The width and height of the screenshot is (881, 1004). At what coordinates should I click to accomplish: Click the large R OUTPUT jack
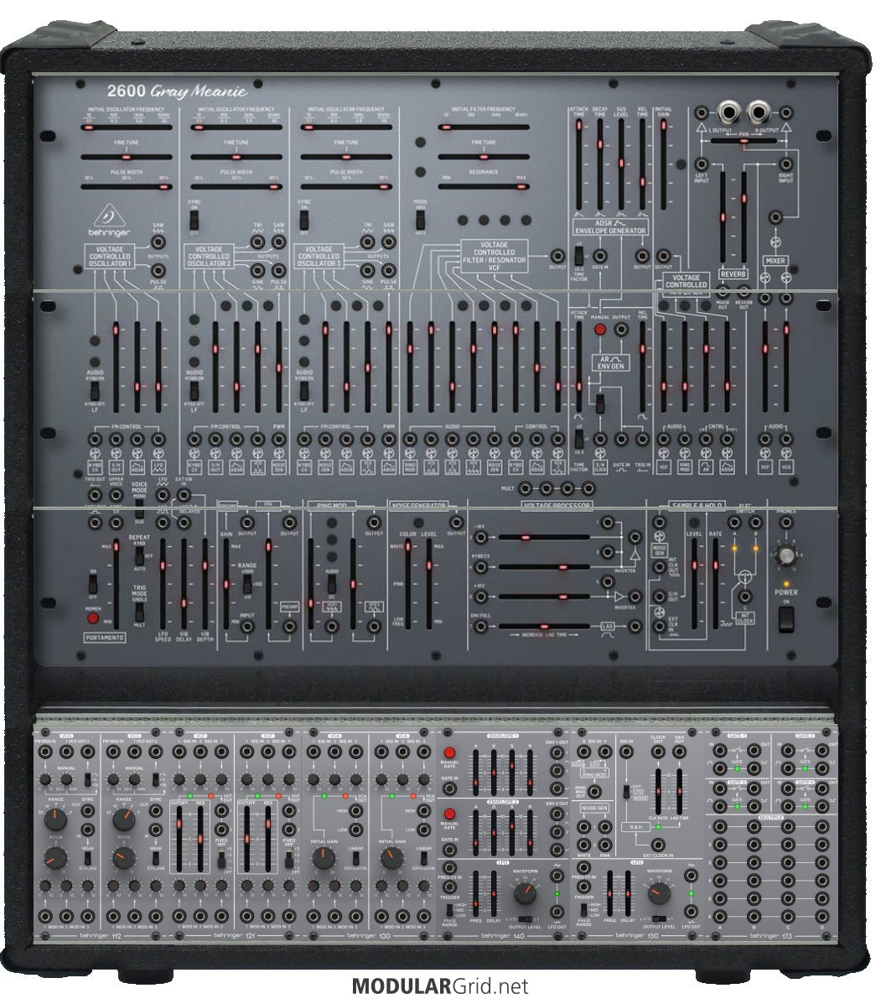(758, 113)
